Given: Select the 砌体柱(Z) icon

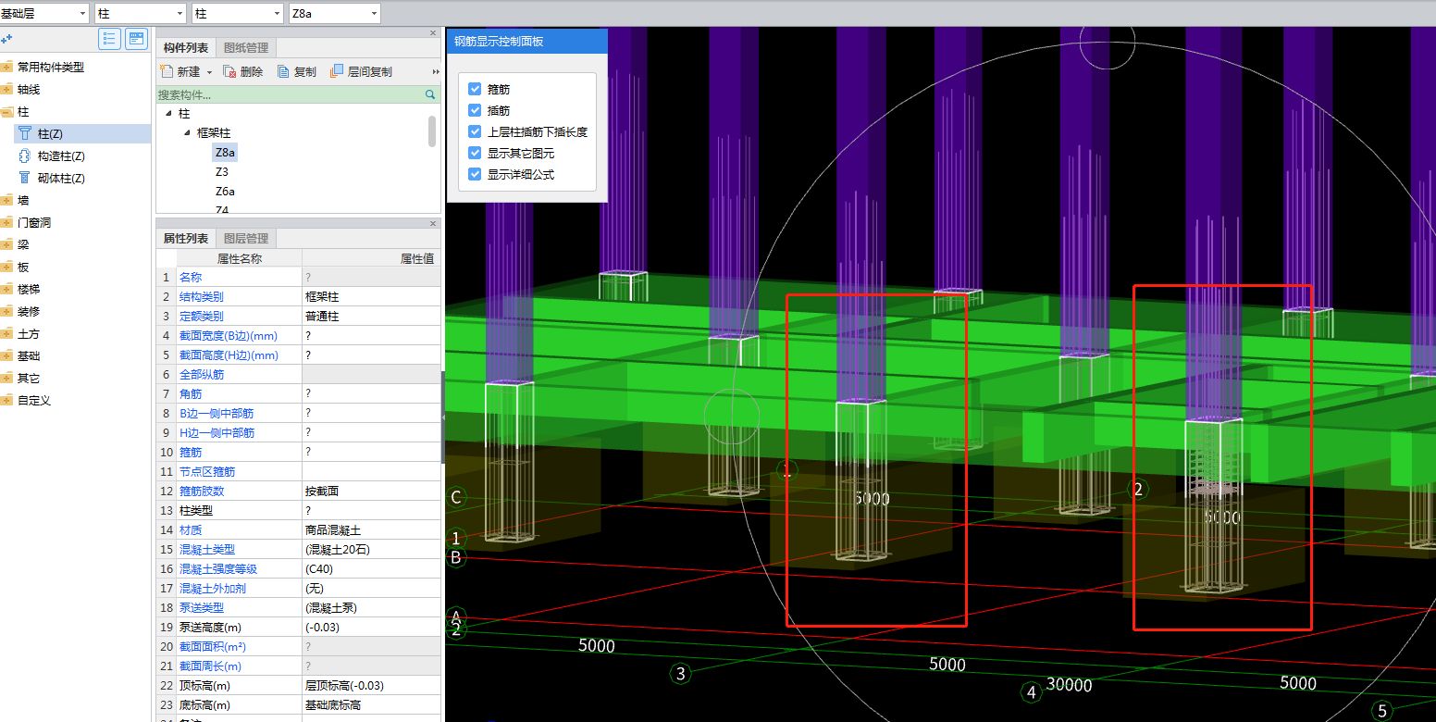Looking at the screenshot, I should click(x=25, y=179).
